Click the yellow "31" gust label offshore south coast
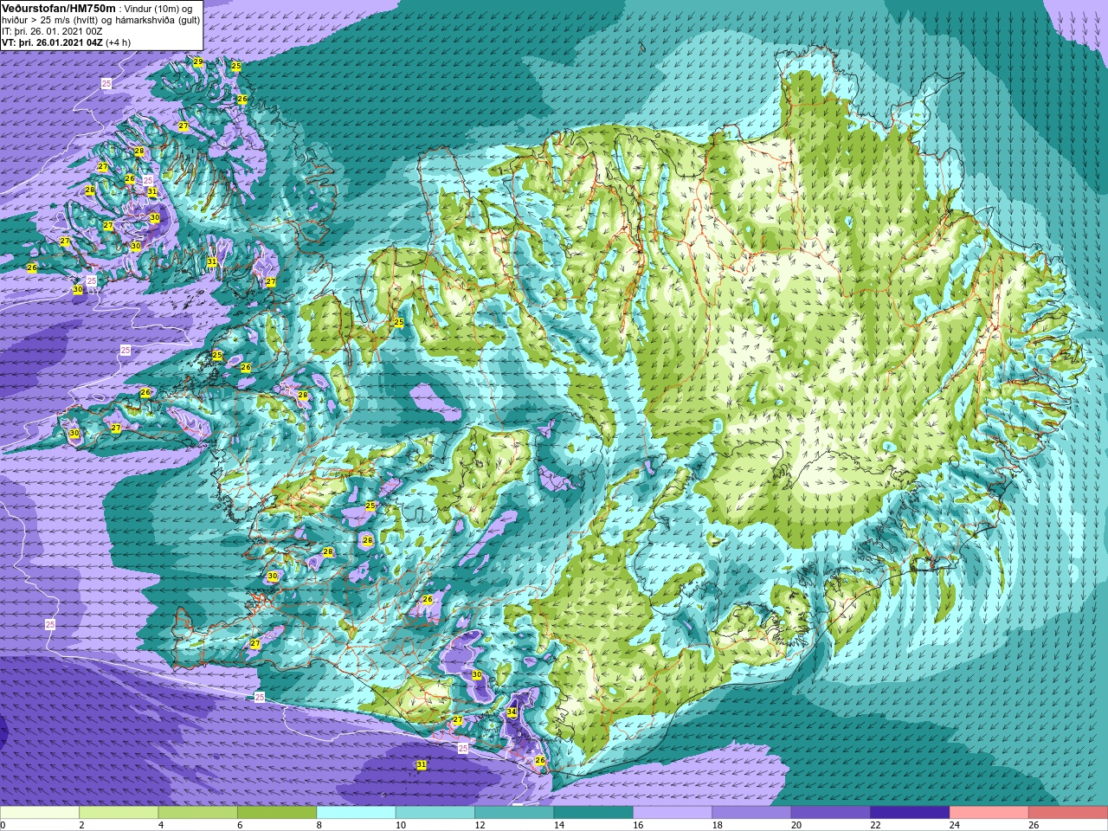Image resolution: width=1108 pixels, height=831 pixels. click(x=422, y=765)
